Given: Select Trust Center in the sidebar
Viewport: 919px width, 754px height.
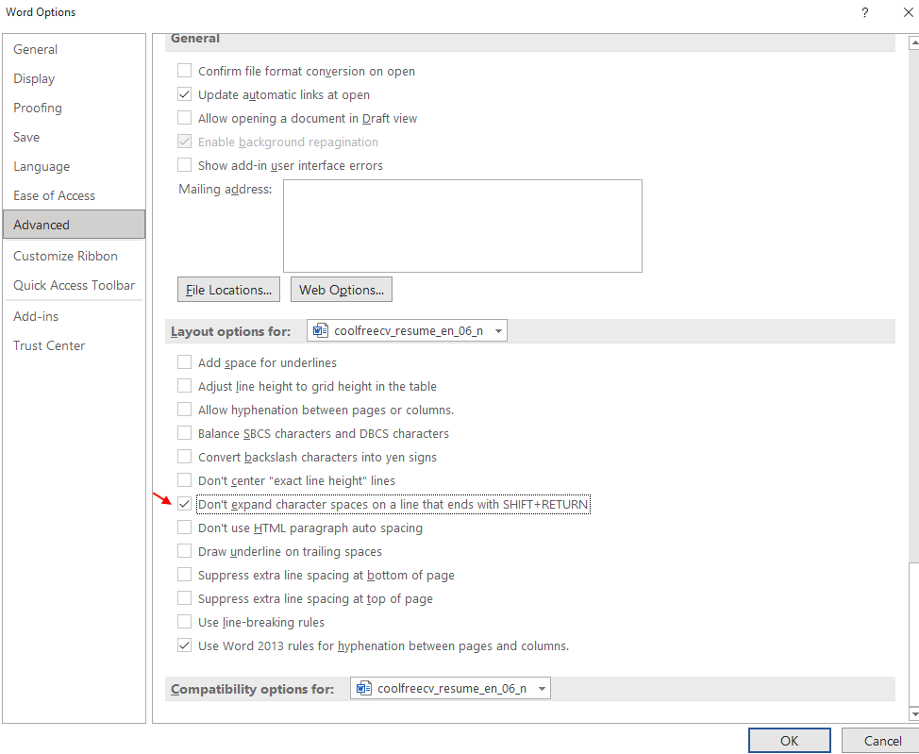Looking at the screenshot, I should [49, 345].
